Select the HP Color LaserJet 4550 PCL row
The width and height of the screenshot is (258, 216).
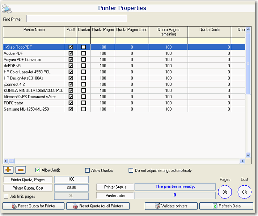click(124, 72)
